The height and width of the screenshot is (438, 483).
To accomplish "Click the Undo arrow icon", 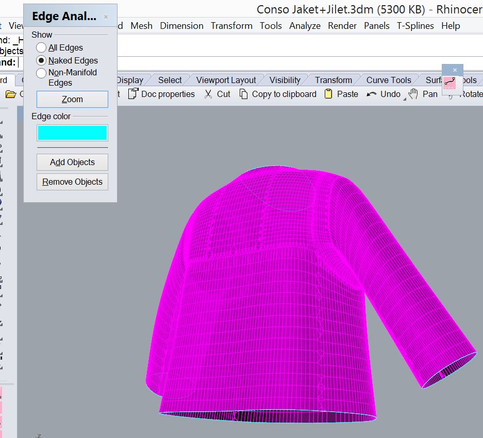I will pos(372,94).
